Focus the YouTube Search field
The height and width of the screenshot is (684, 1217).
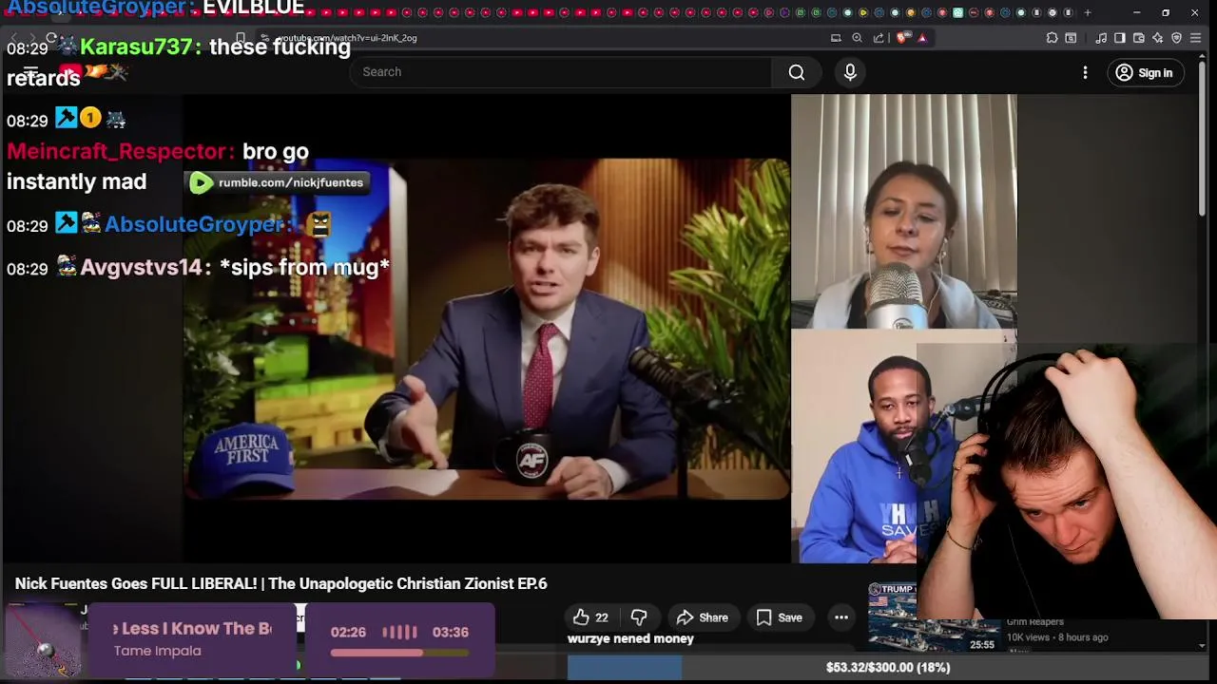click(561, 72)
